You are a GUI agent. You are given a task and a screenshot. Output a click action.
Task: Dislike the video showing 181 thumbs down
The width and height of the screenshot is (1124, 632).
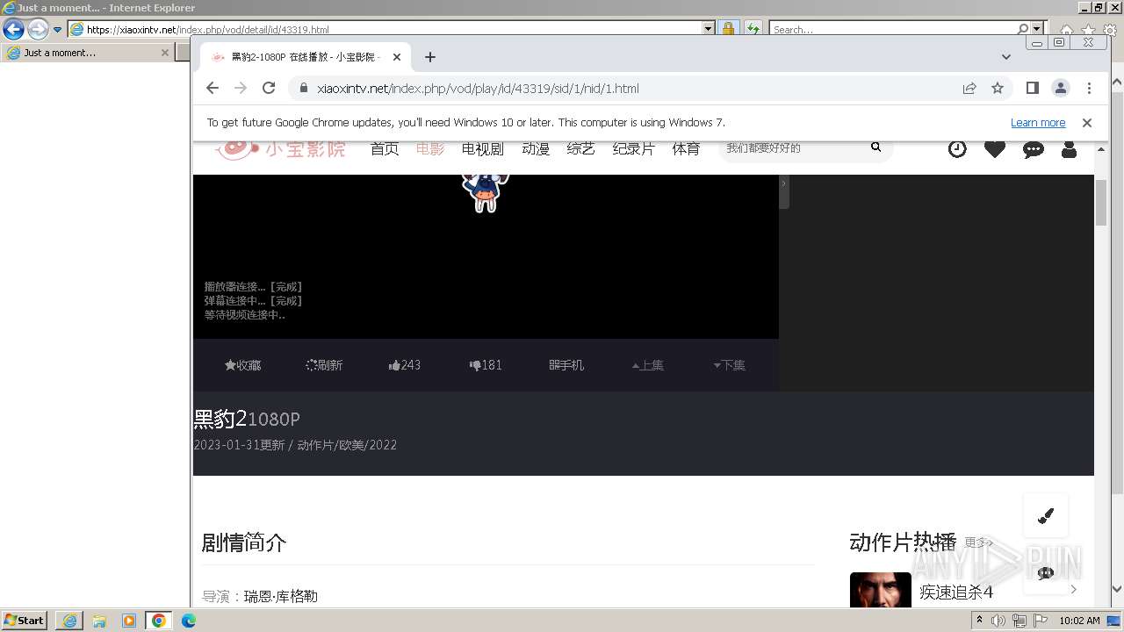click(486, 365)
